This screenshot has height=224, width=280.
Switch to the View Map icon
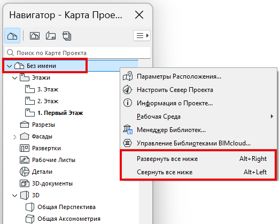click(35, 36)
